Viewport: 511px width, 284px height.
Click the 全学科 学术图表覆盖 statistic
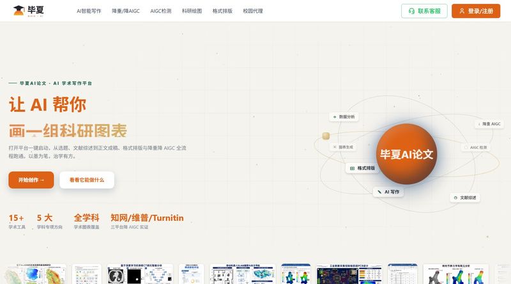point(87,222)
